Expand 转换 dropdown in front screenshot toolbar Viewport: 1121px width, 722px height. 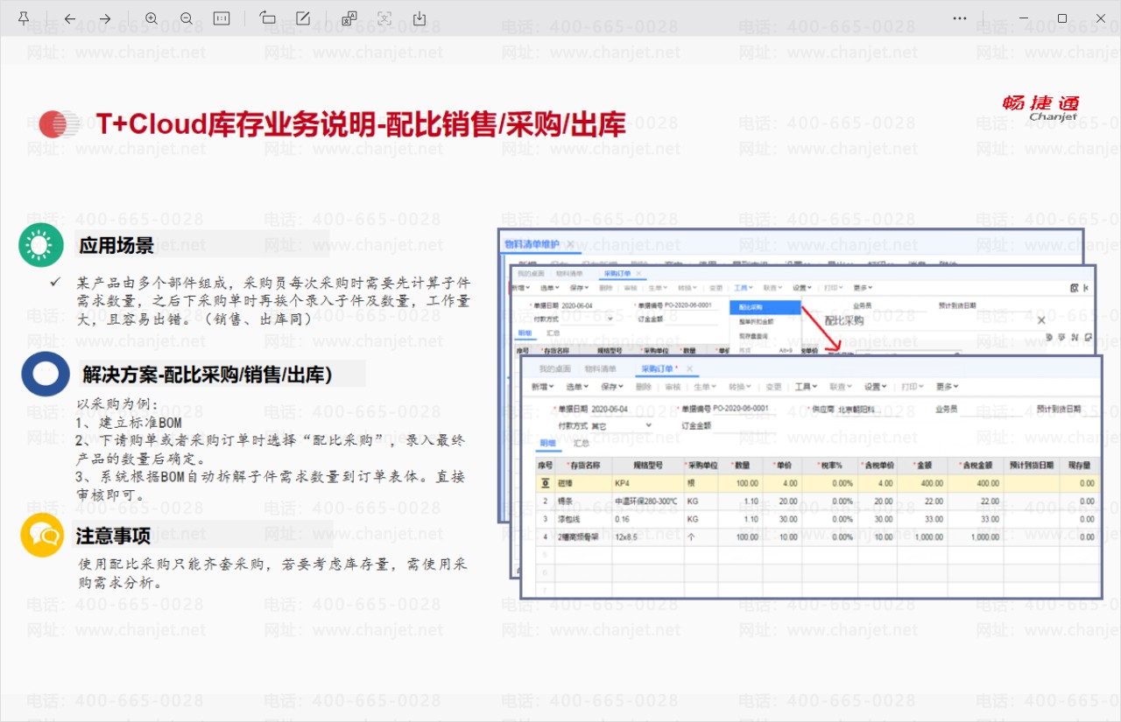740,387
